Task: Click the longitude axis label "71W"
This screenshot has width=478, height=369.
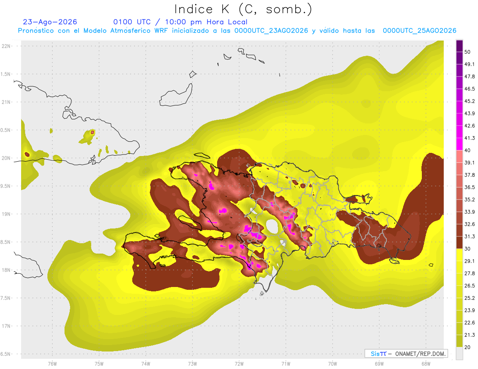Action: point(286,364)
